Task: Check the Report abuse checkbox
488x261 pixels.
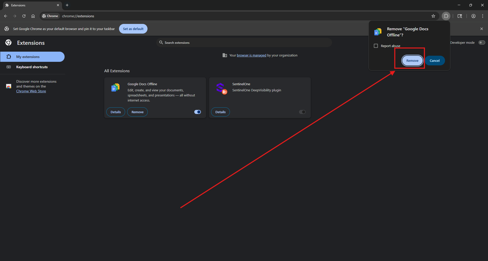Action: (x=376, y=46)
